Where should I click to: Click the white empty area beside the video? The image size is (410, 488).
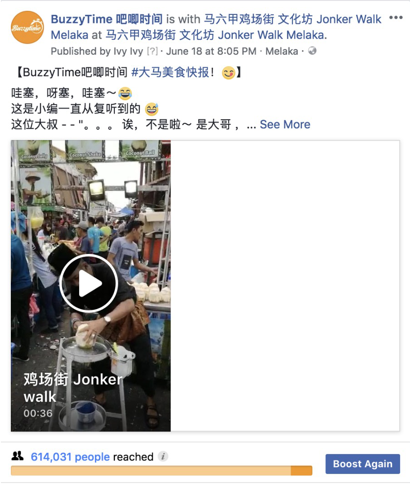[x=285, y=286]
